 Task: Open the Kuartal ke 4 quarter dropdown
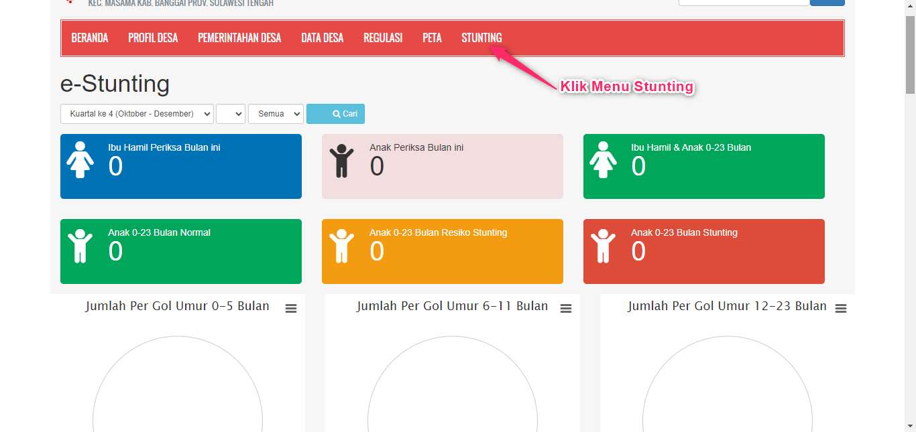tap(137, 114)
